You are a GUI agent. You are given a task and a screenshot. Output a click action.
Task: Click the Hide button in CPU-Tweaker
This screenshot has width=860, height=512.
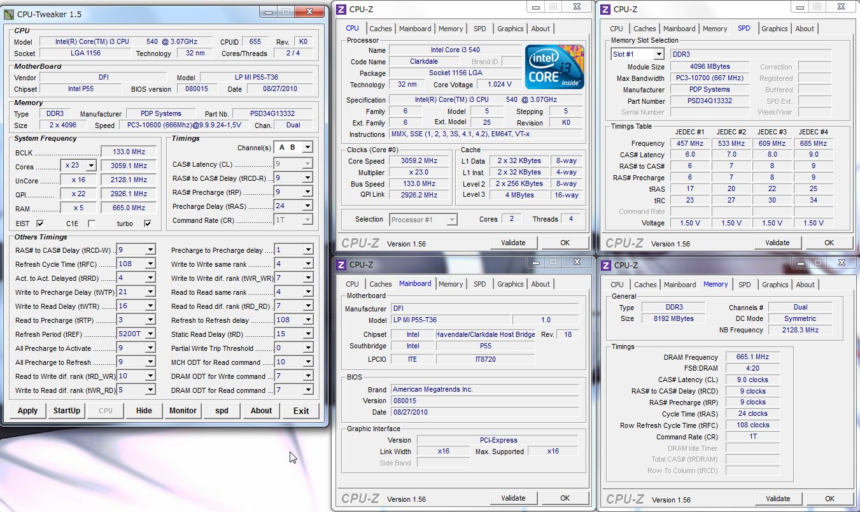point(144,411)
